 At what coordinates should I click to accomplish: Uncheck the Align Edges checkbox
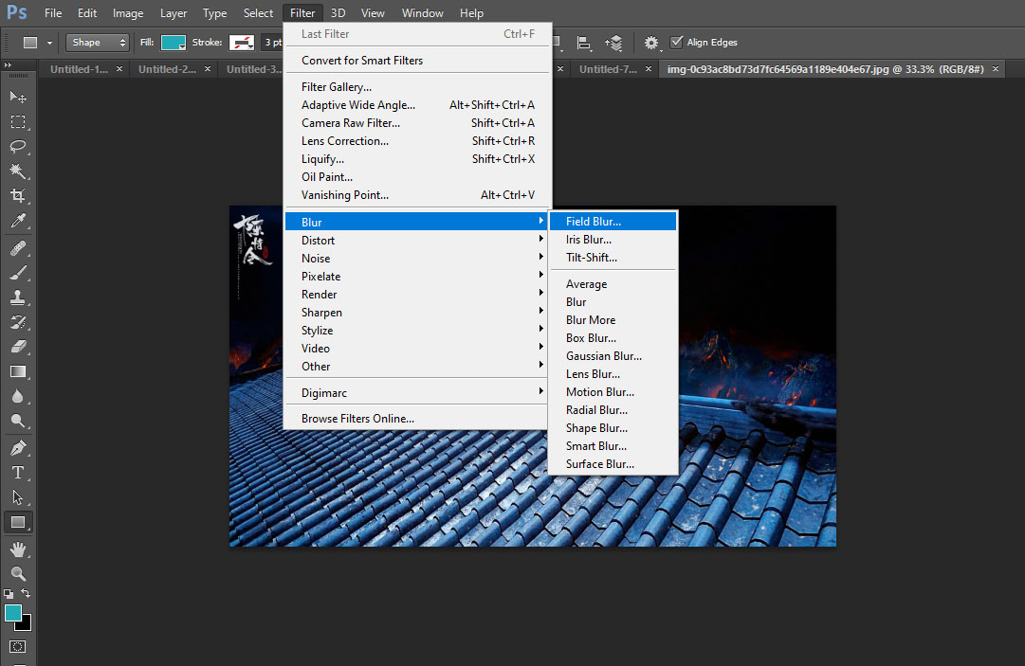[676, 43]
